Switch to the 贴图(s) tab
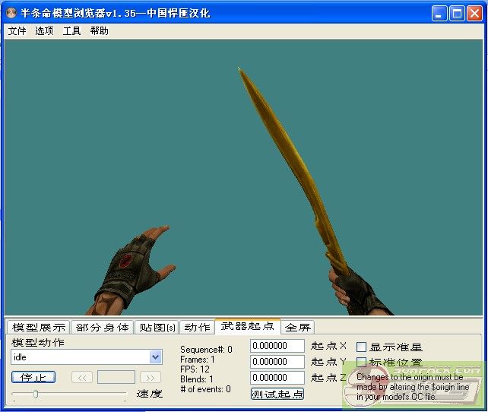This screenshot has height=412, width=488. click(156, 328)
